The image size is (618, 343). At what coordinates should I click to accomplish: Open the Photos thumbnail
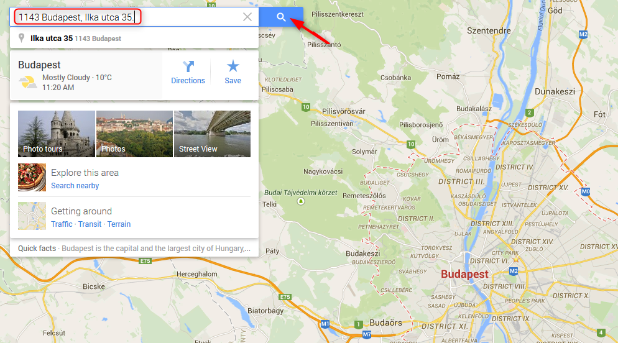(134, 134)
